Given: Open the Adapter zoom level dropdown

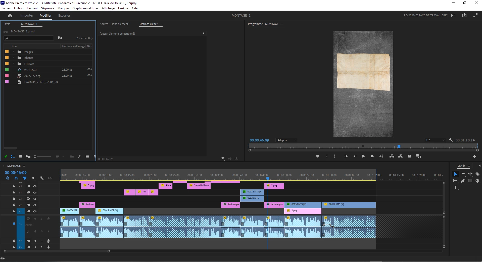Looking at the screenshot, I should tap(286, 140).
